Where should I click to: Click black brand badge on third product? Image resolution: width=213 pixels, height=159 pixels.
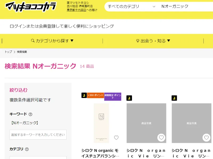coord(174,98)
